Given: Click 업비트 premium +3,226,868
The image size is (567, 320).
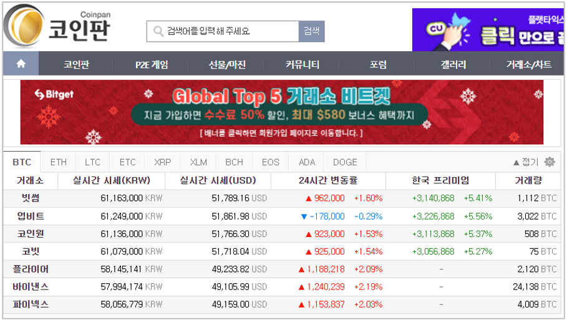Looking at the screenshot, I should tap(433, 216).
